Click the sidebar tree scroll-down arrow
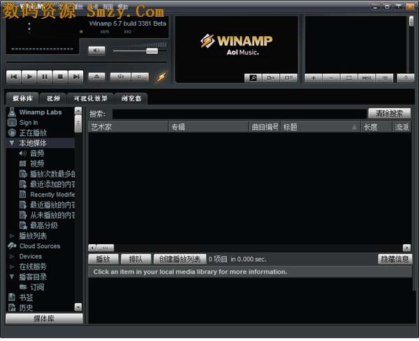The image size is (419, 341). click(x=78, y=307)
